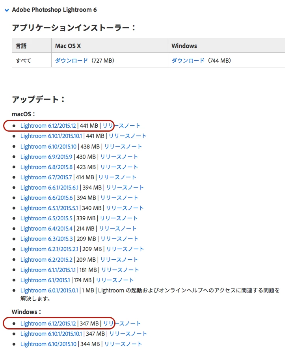Screen dimensions: 292x348
Task: Open release notes for Lightroom 6.7/2015.7
Action: [x=117, y=177]
